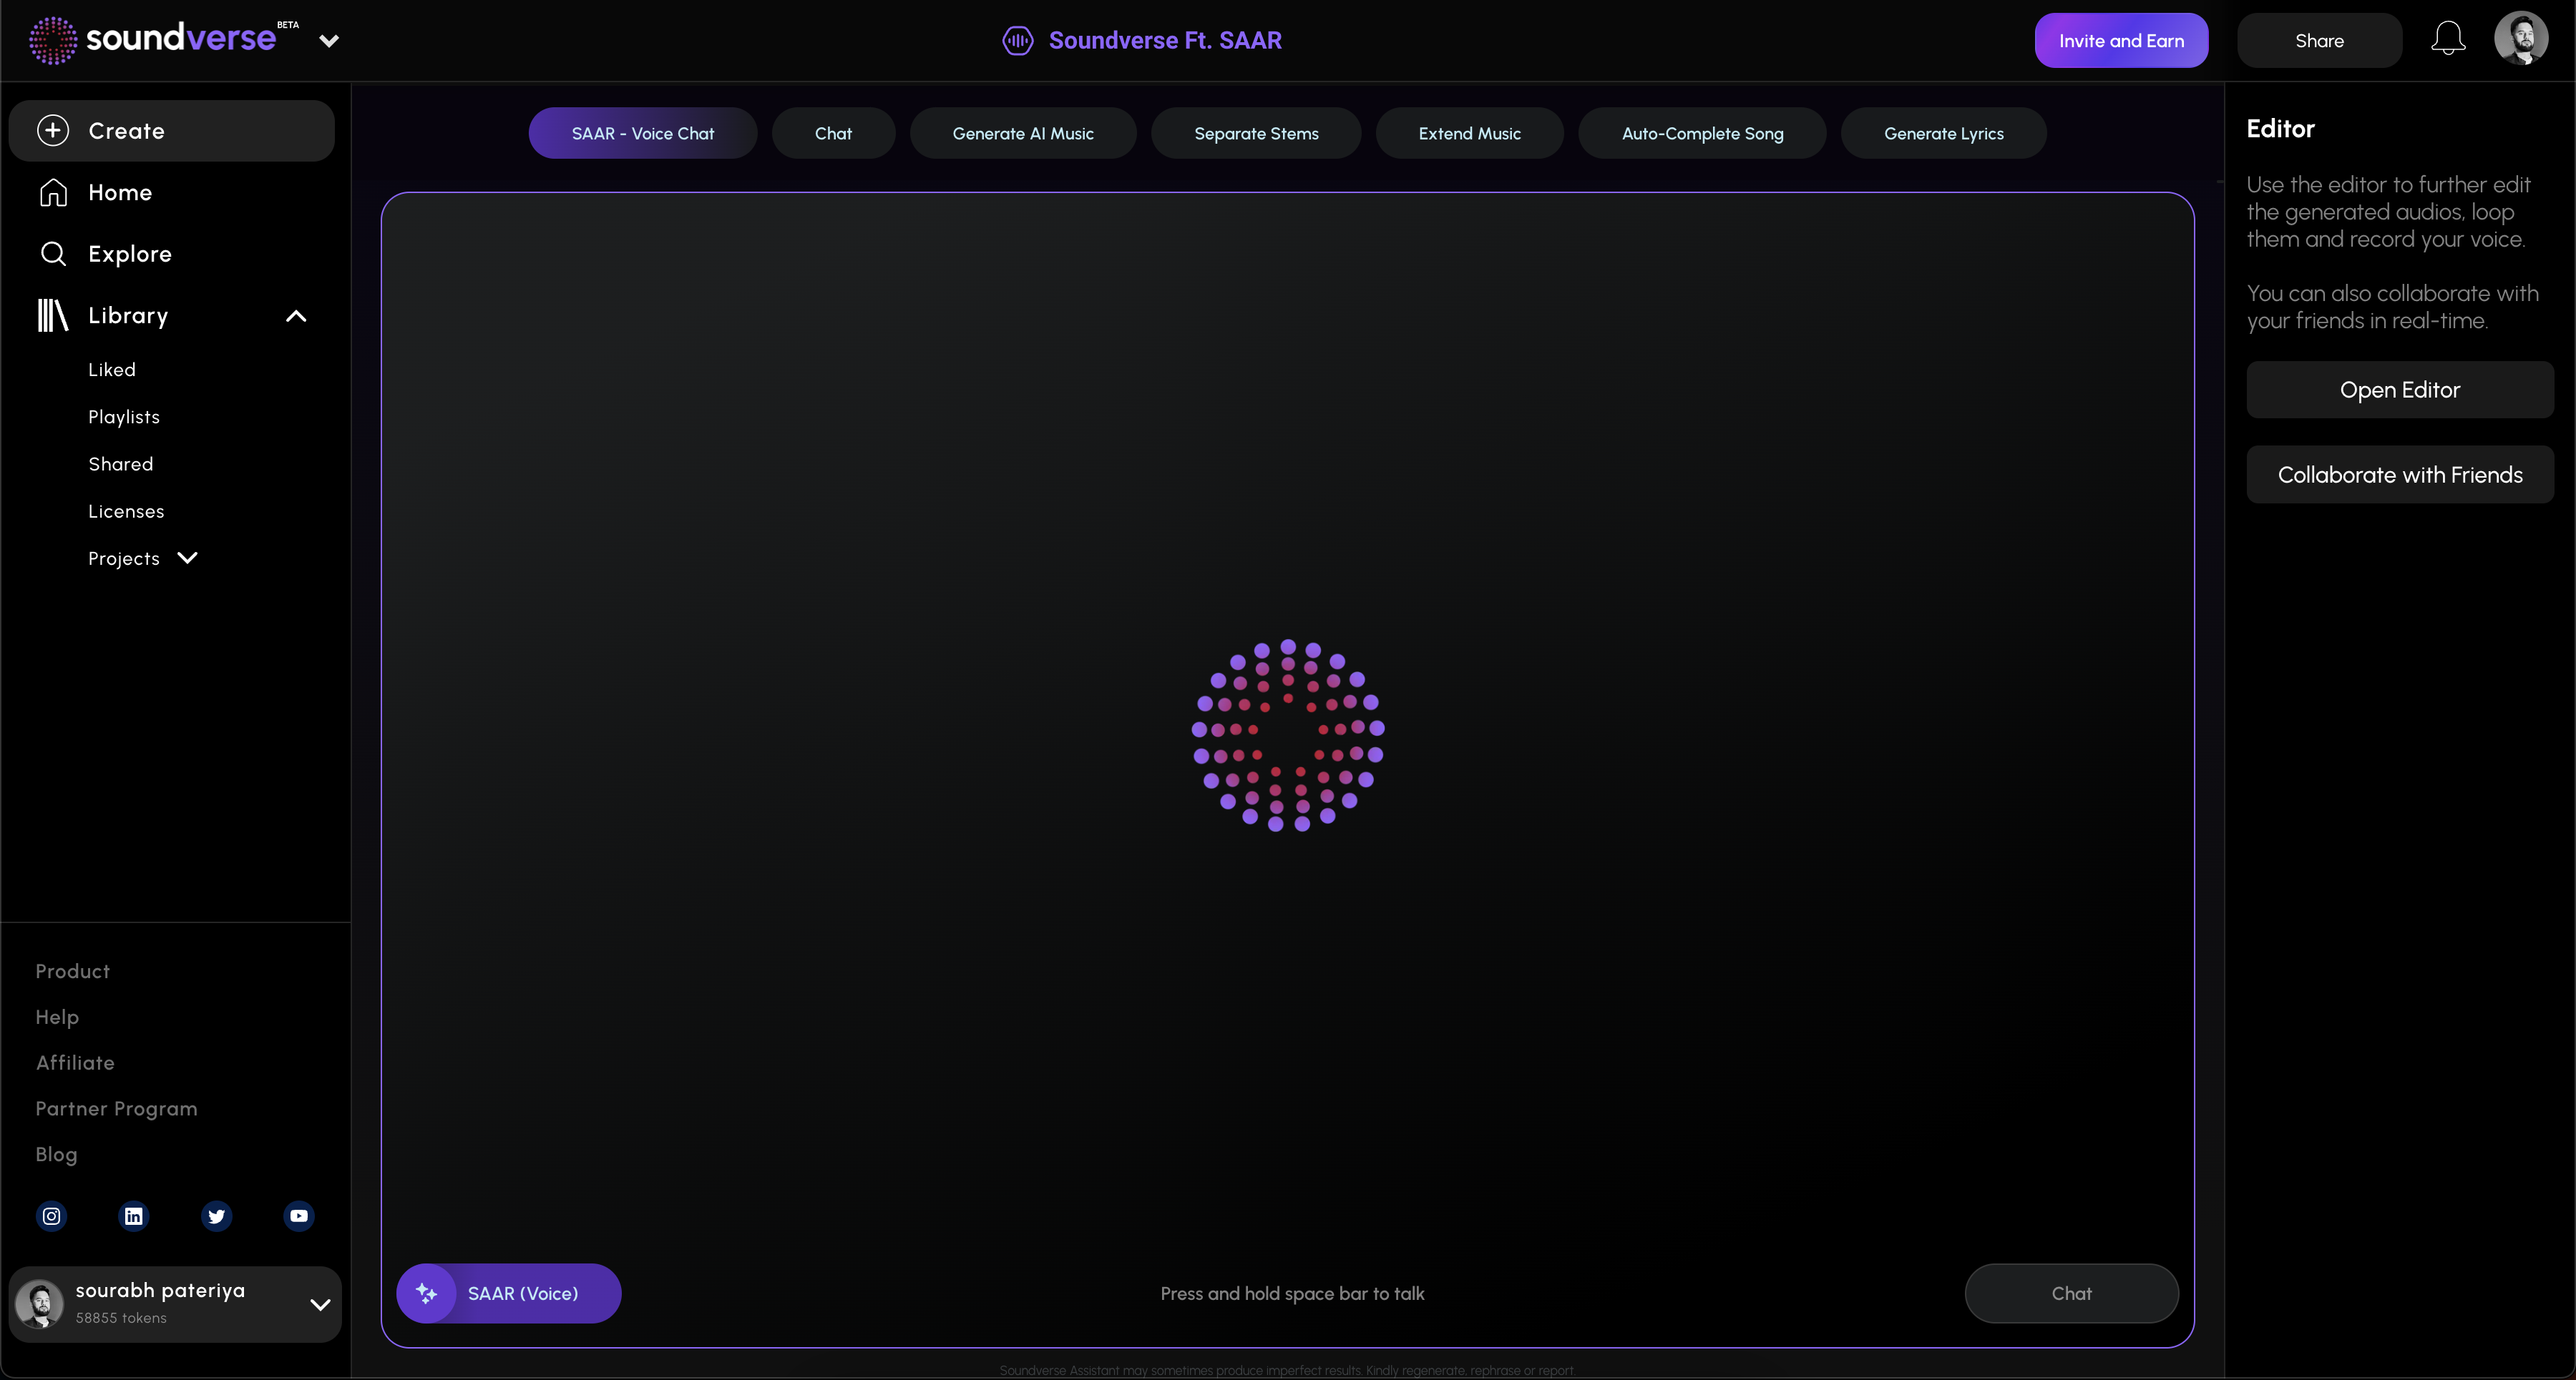Click the Soundverse logo icon
Screen dimensions: 2576x1380
53,40
